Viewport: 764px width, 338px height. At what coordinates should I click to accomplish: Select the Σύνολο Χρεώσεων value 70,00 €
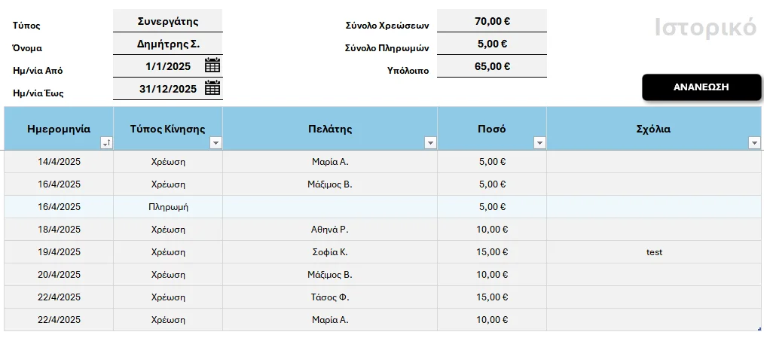tap(492, 21)
